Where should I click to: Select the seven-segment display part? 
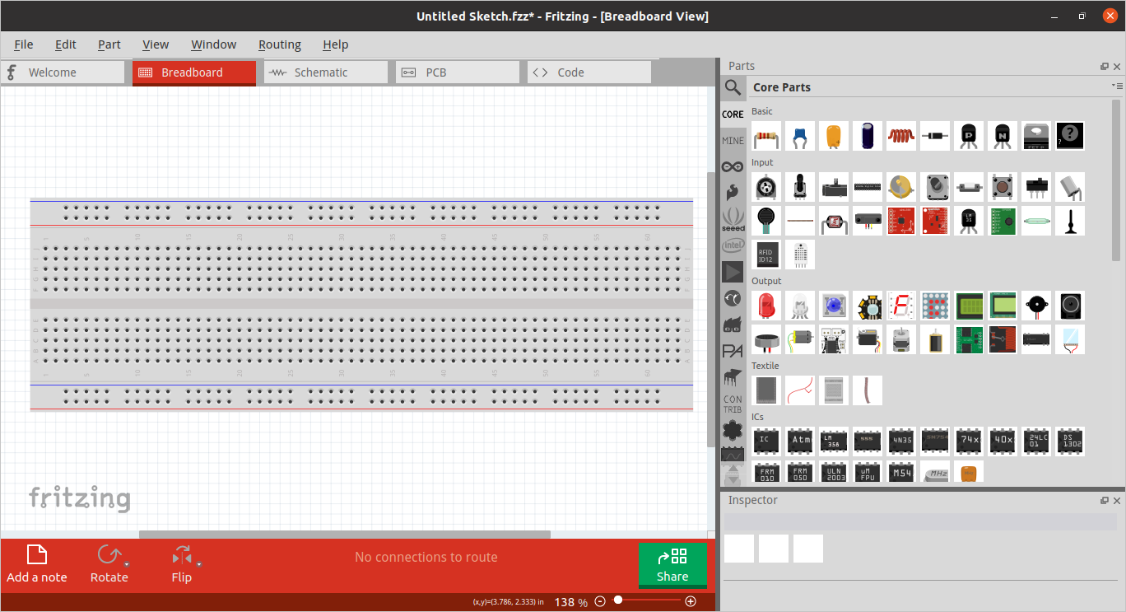[x=901, y=306]
